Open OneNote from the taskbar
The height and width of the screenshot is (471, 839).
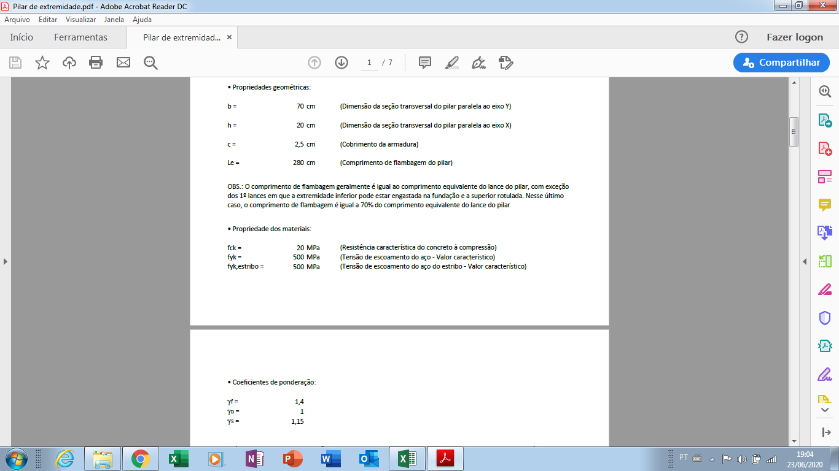click(x=254, y=459)
